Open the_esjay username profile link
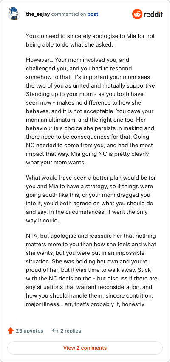 pyautogui.click(x=38, y=15)
